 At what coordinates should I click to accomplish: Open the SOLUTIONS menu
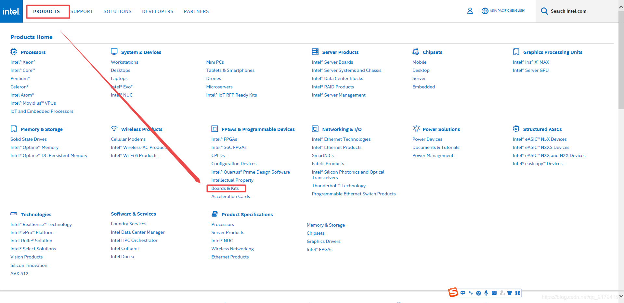tap(118, 11)
